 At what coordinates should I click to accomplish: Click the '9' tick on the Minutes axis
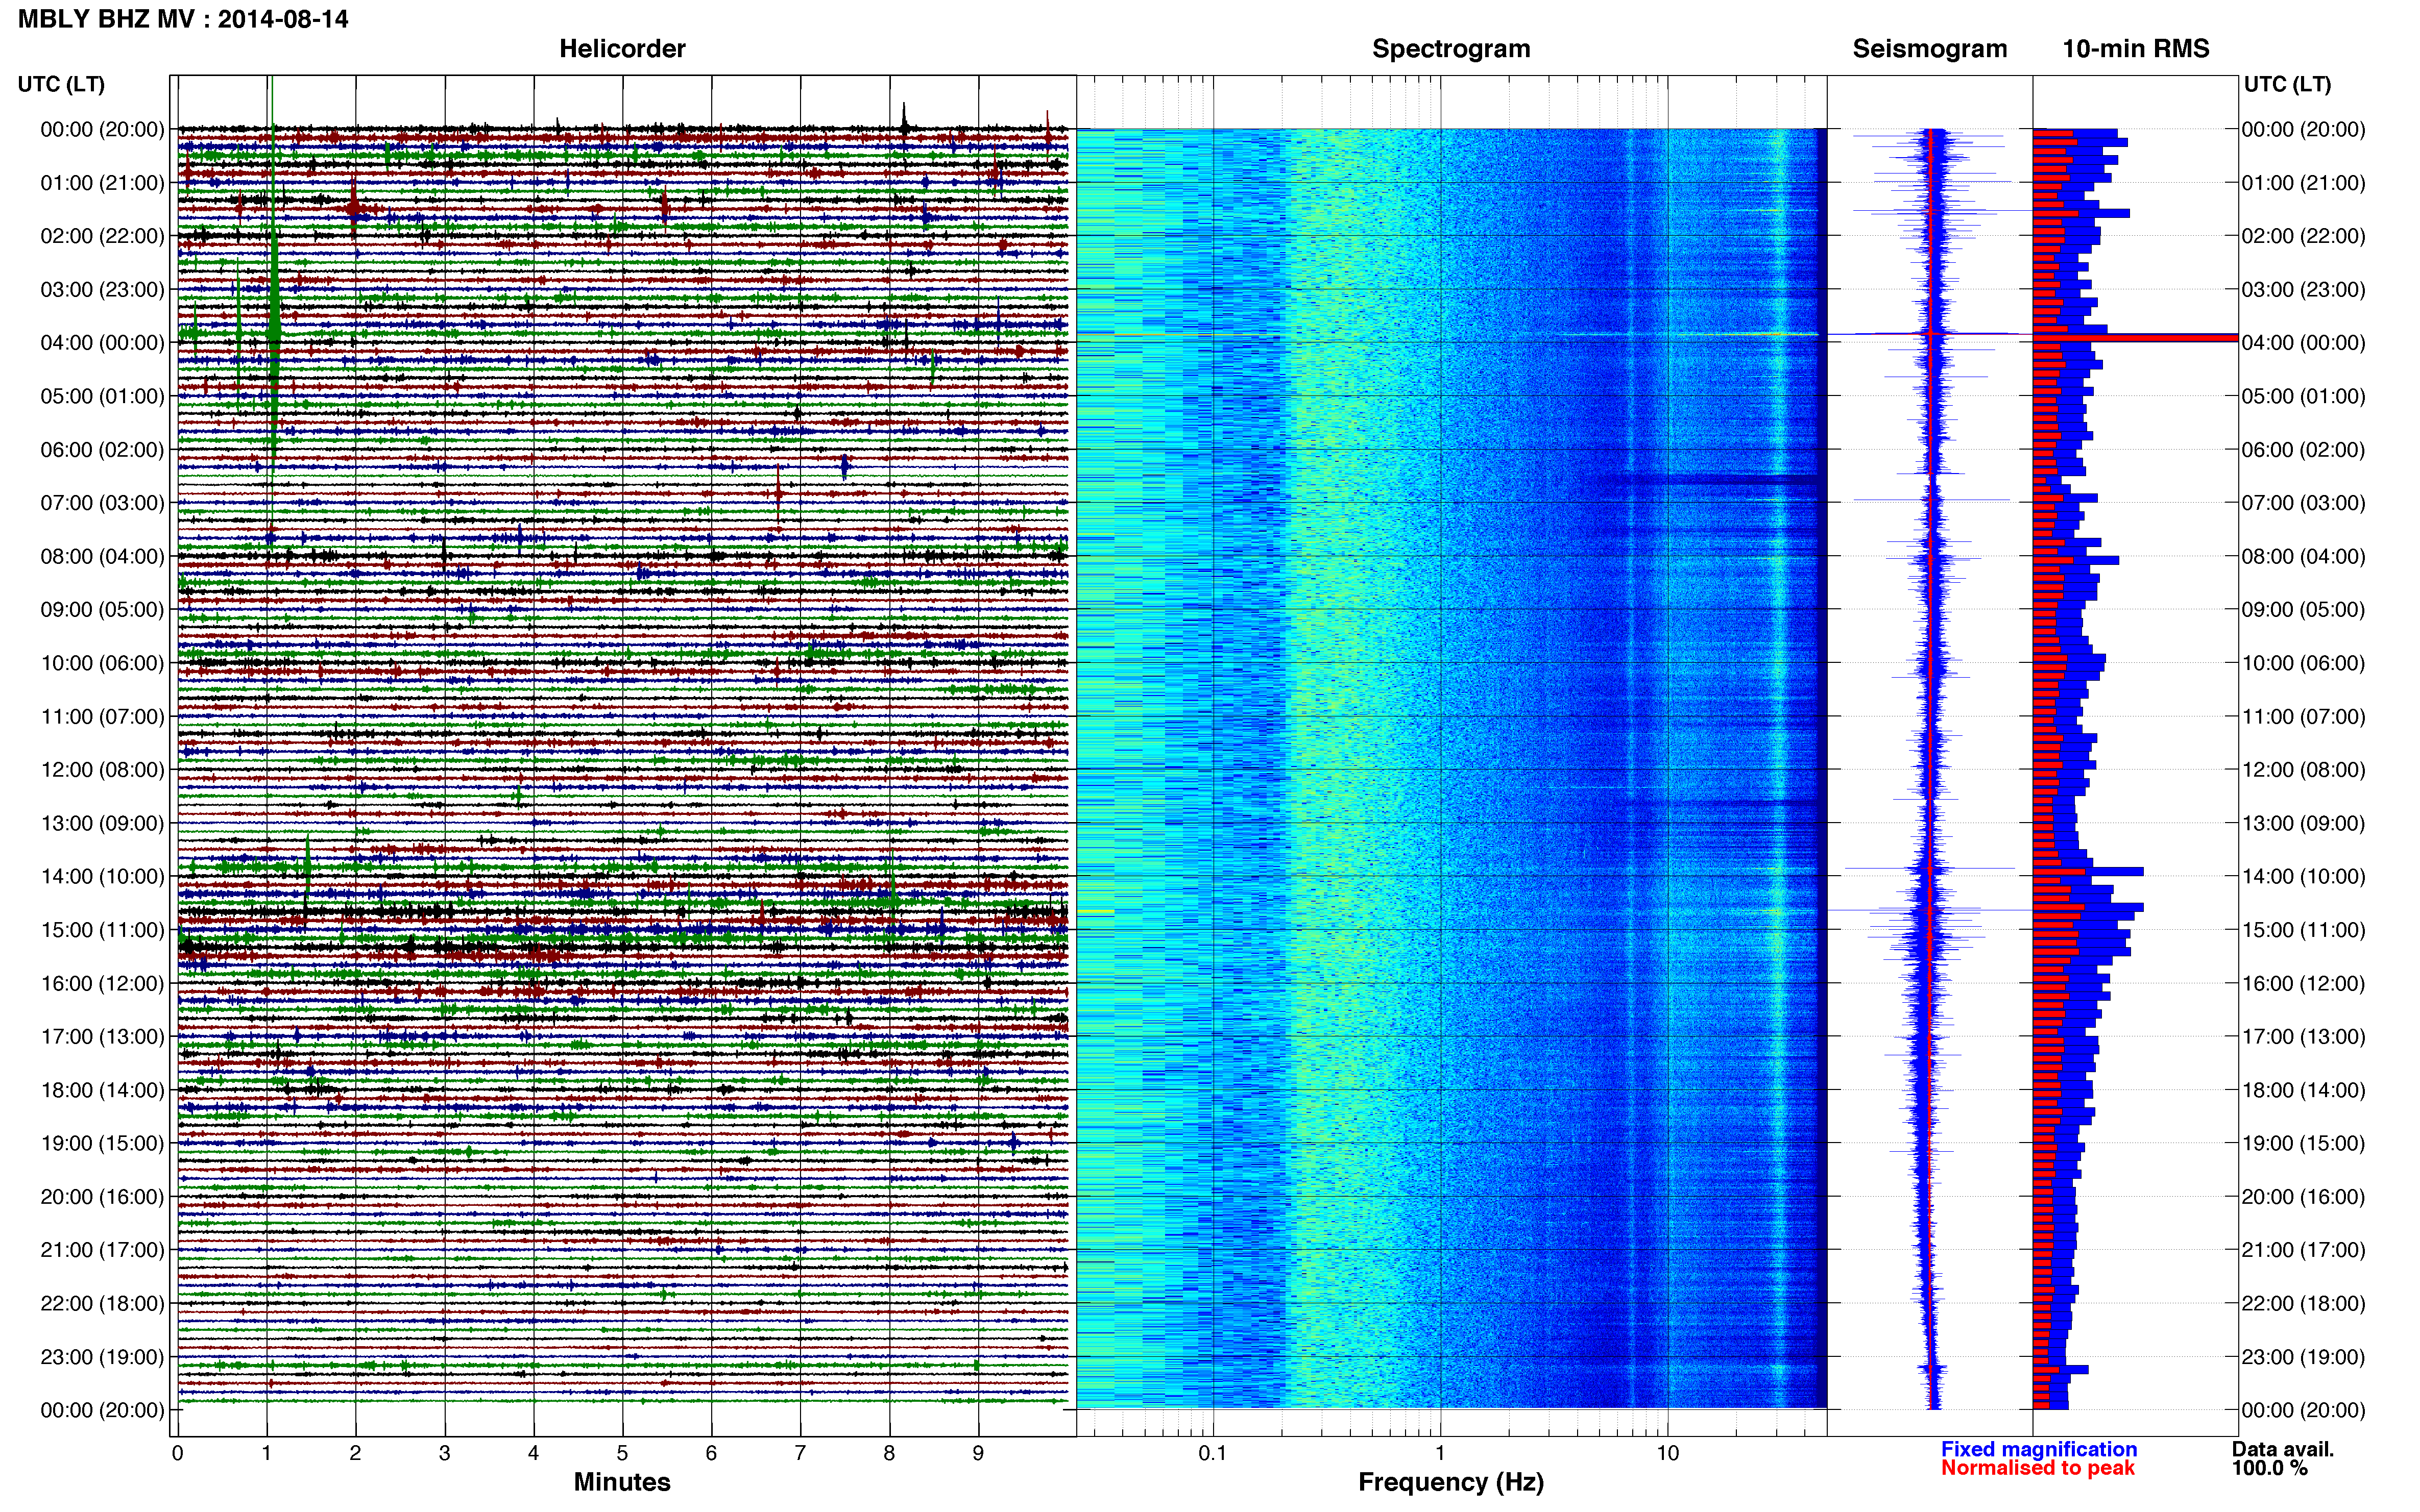[x=978, y=1454]
